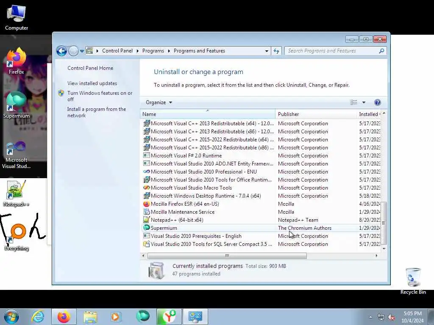Click the Control Panel breadcrumb
The image size is (434, 325).
click(x=117, y=51)
